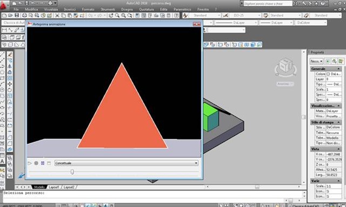Click the play button in animation preview

tap(30, 163)
